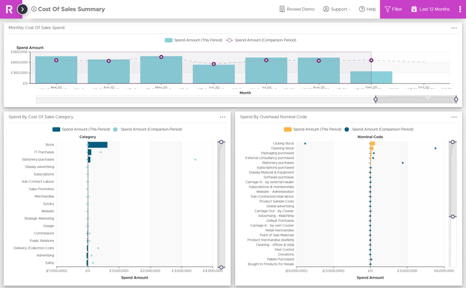The height and width of the screenshot is (288, 466).
Task: Toggle nominal code chart Comparison Period legend
Action: 379,129
